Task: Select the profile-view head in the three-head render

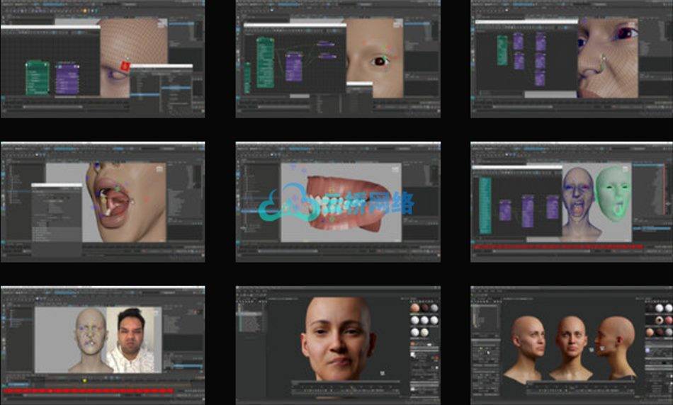Action: tap(615, 348)
